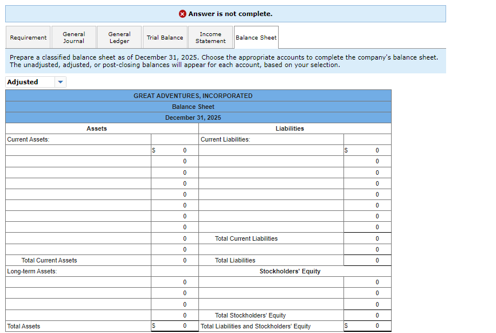Select the Total Liabilities amount cell
496x333 pixels.
pyautogui.click(x=367, y=260)
